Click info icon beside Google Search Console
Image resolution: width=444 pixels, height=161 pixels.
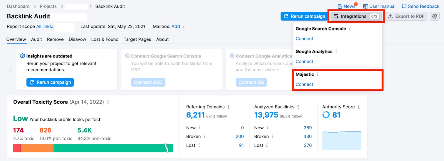coord(350,29)
